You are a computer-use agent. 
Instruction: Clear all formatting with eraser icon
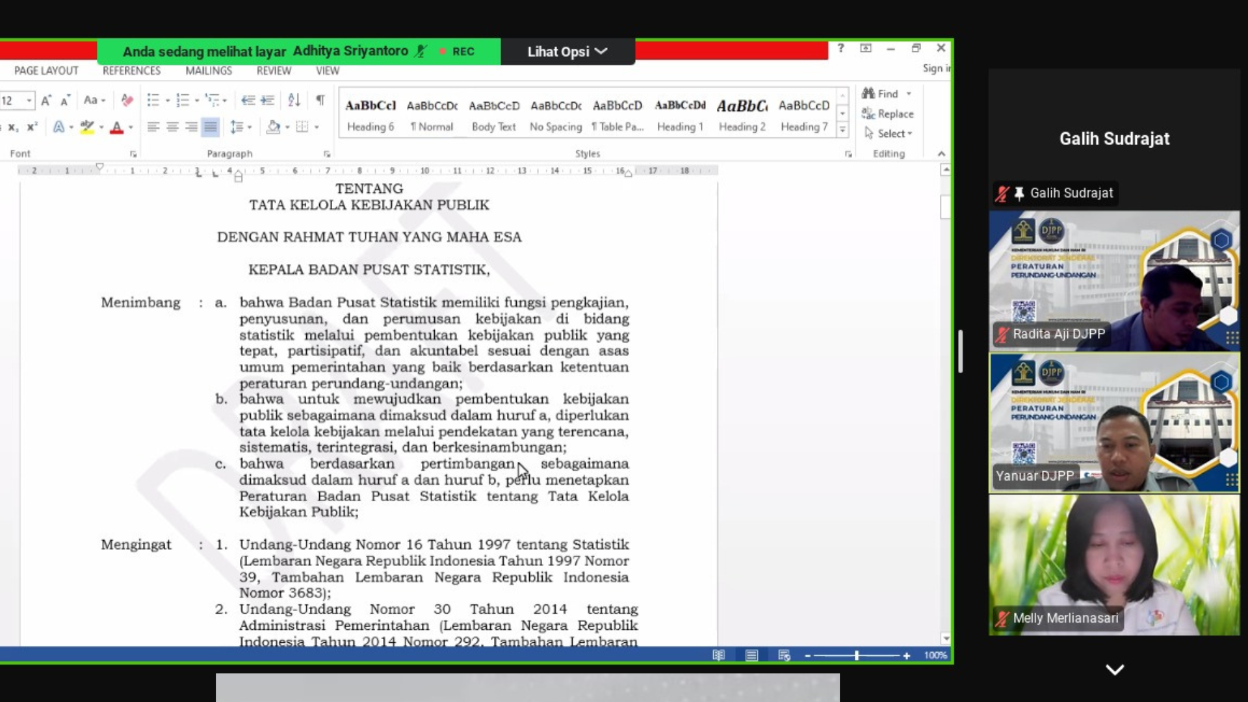pos(127,100)
